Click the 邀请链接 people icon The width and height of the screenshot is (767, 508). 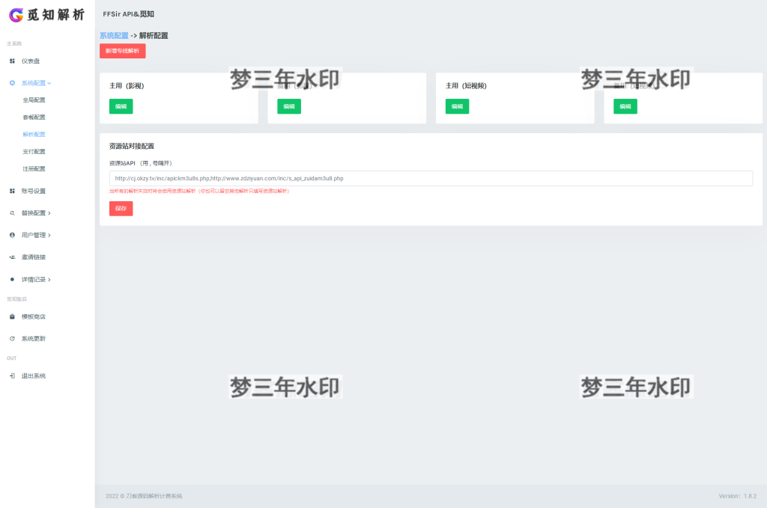point(12,257)
